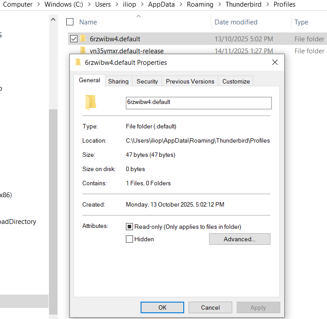Click the Type value File folder (.default)
The height and width of the screenshot is (319, 327).
pyautogui.click(x=151, y=126)
